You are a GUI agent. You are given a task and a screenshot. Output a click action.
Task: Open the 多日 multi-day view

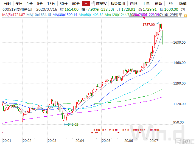click(19, 4)
